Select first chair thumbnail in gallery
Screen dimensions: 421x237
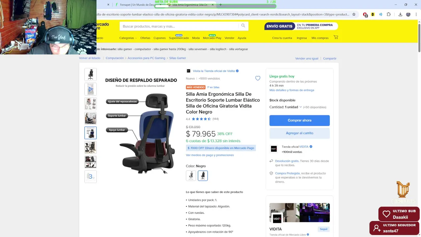pos(90,74)
